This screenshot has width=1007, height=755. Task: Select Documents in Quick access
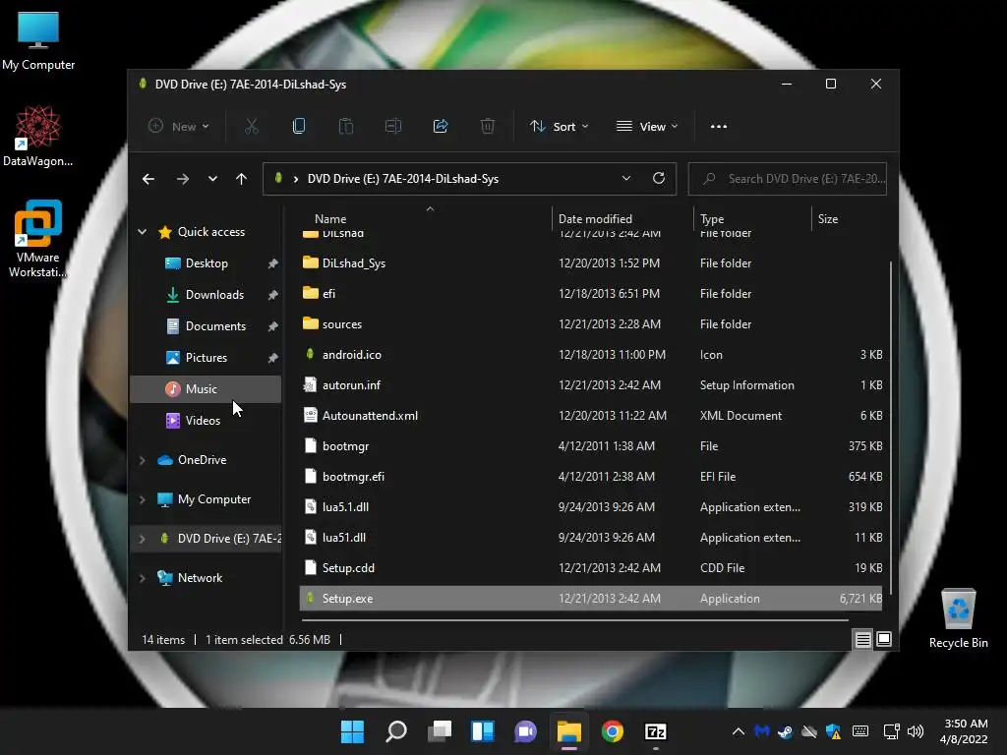(206, 326)
